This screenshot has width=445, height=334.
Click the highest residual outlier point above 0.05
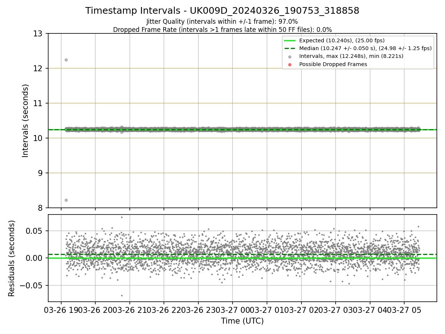pos(122,217)
